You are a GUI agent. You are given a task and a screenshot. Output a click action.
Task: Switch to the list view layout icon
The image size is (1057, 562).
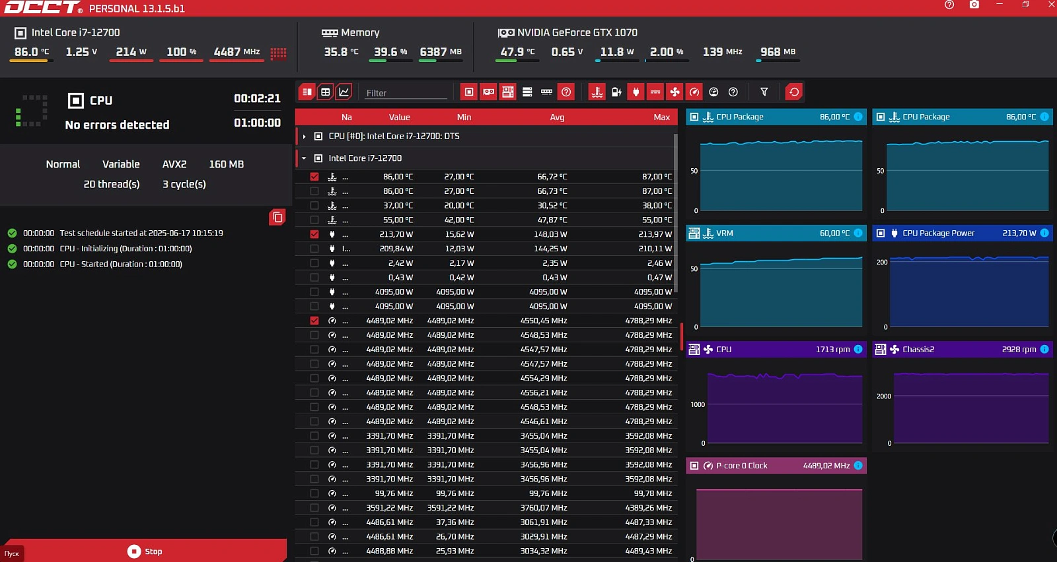pos(307,92)
